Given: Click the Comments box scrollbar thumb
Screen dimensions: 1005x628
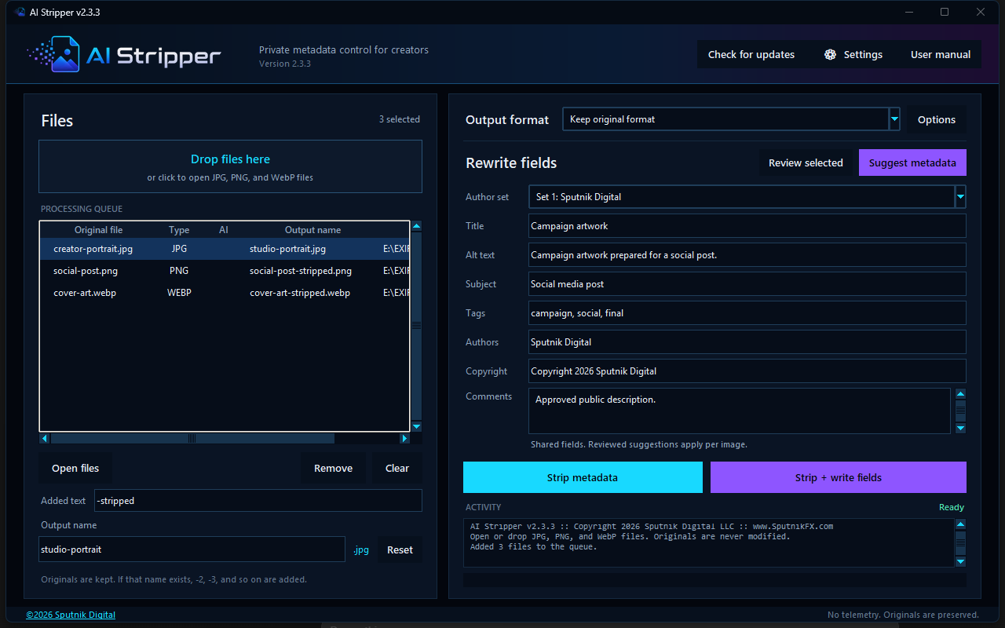Looking at the screenshot, I should pos(960,411).
